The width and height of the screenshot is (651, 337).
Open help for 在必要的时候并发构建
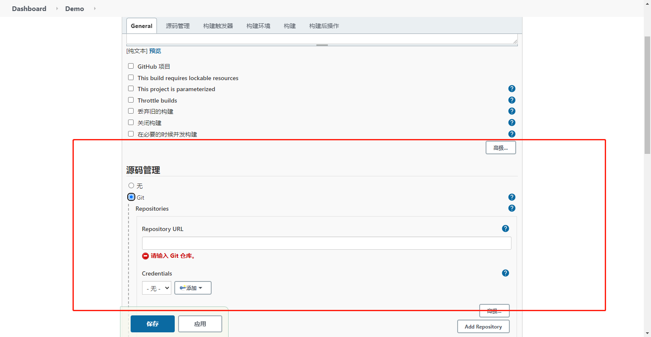pos(512,134)
